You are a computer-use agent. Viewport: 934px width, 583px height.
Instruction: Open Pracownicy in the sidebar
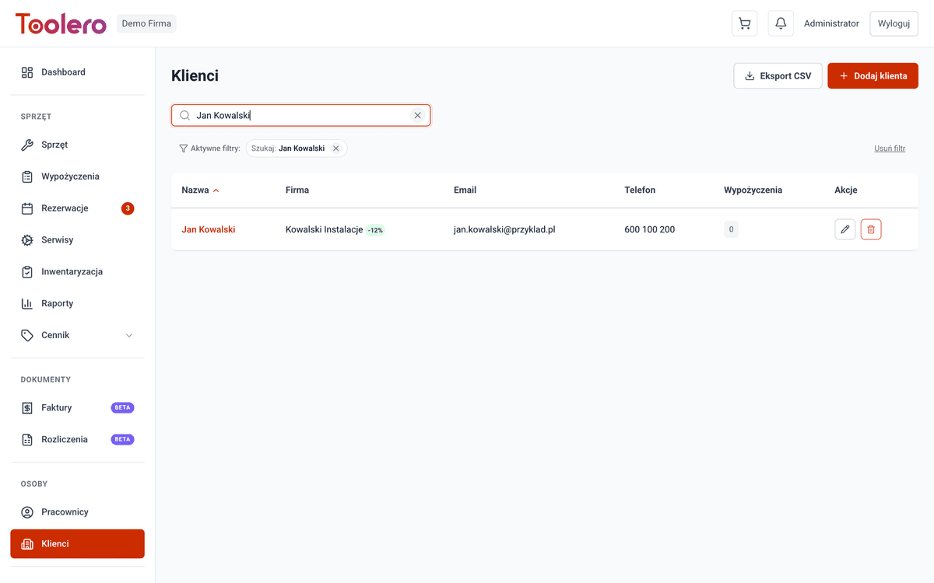[x=77, y=512]
